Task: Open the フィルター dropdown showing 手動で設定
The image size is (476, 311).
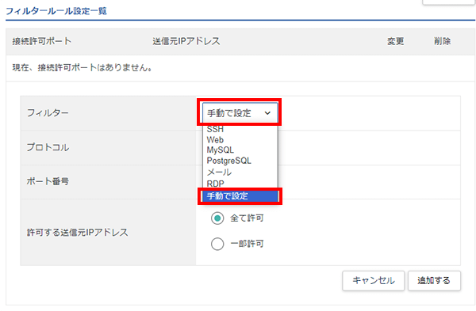Action: [240, 113]
